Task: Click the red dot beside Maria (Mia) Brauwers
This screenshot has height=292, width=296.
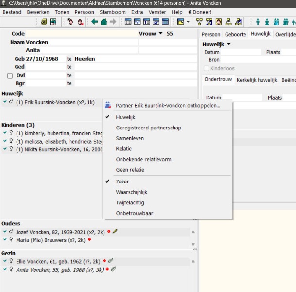Action: (89, 240)
